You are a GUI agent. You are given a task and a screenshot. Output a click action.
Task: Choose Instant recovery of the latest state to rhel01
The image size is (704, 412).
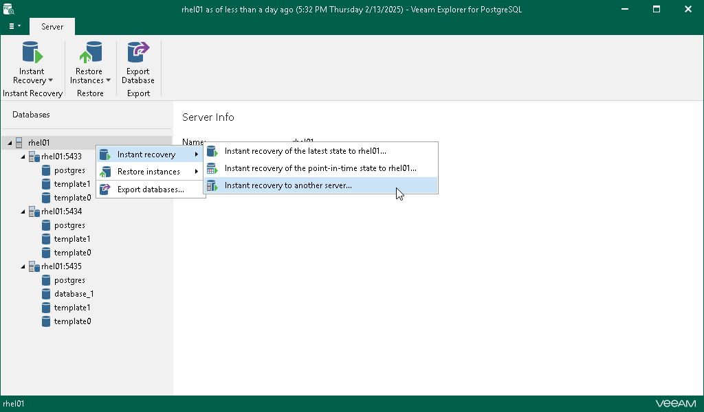(320, 151)
